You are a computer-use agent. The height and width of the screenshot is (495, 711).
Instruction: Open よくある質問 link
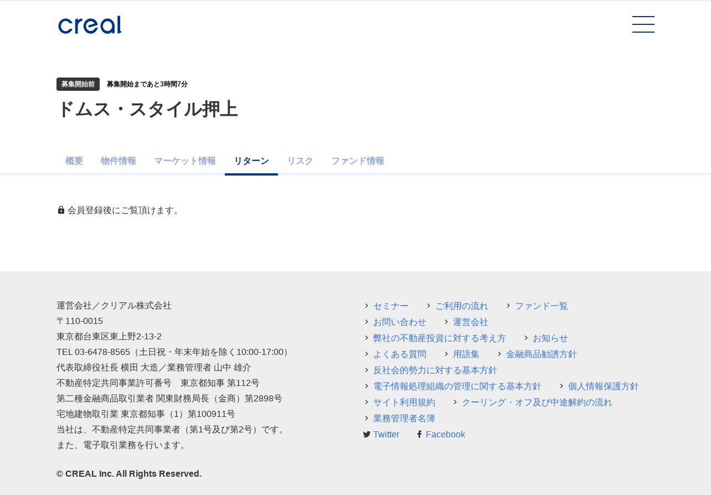tap(400, 354)
